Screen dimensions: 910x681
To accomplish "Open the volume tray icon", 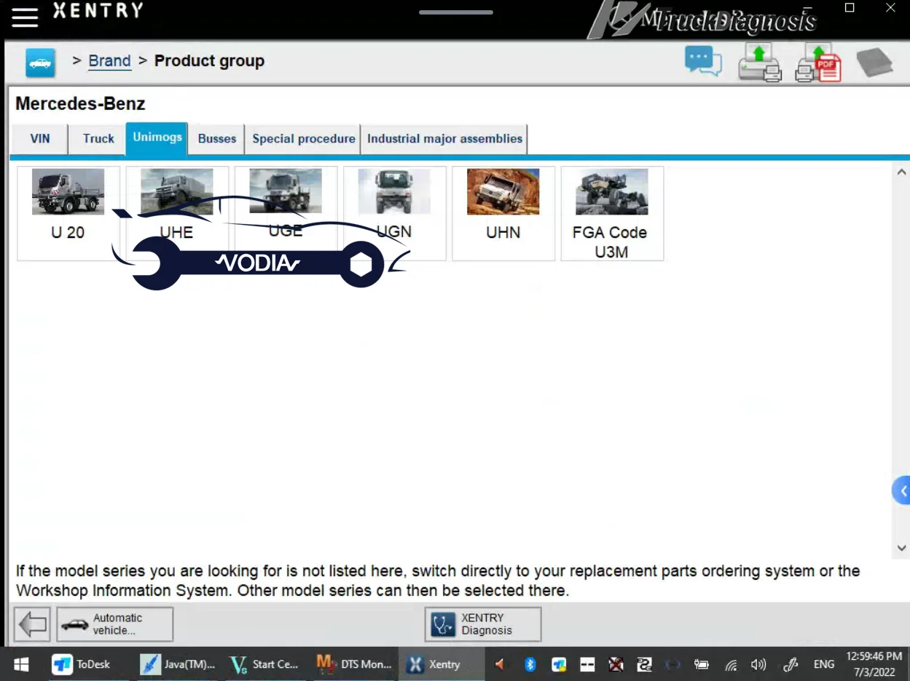I will [758, 664].
